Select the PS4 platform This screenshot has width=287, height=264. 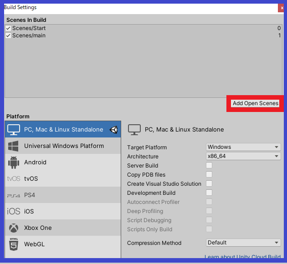click(x=63, y=195)
